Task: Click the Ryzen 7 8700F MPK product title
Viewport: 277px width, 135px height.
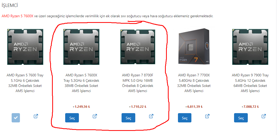Action: point(138,83)
